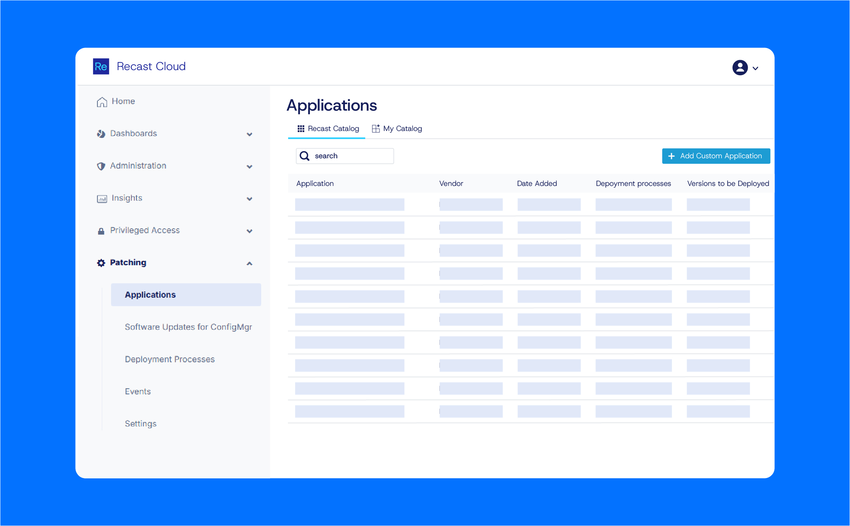The width and height of the screenshot is (850, 526).
Task: Sort by Depoyment processes column header
Action: coord(633,184)
